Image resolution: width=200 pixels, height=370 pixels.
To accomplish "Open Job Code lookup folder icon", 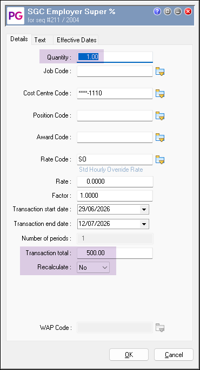I will [x=160, y=72].
